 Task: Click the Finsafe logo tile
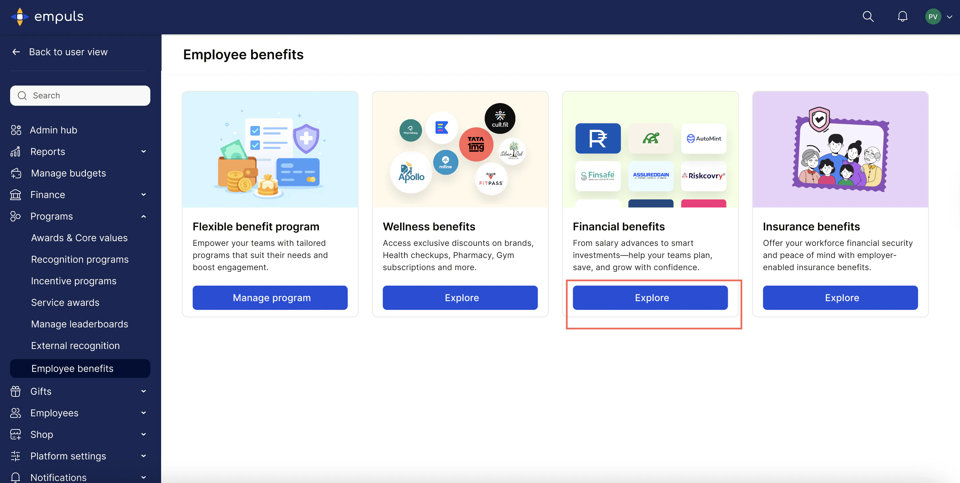[x=598, y=176]
